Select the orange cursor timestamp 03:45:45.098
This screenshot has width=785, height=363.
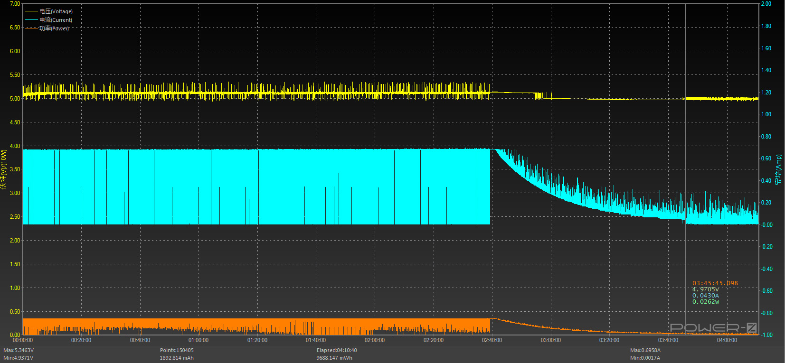715,283
